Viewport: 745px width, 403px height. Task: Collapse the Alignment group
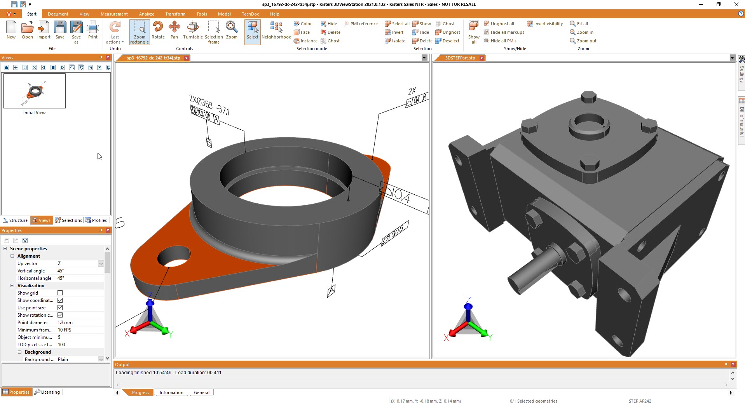coord(12,256)
